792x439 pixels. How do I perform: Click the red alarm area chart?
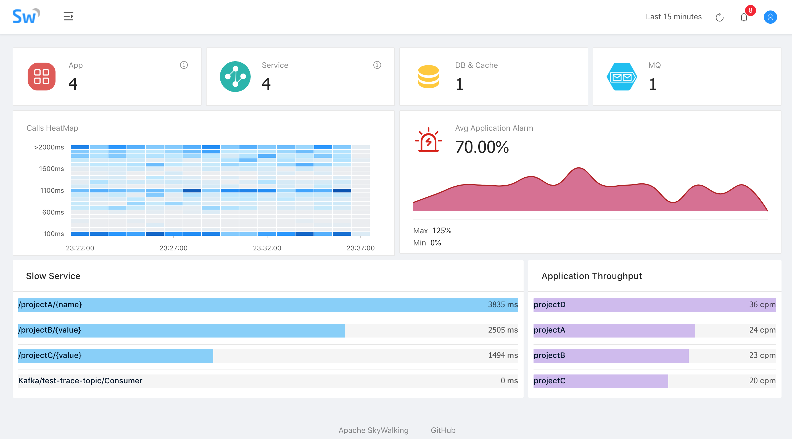click(590, 189)
